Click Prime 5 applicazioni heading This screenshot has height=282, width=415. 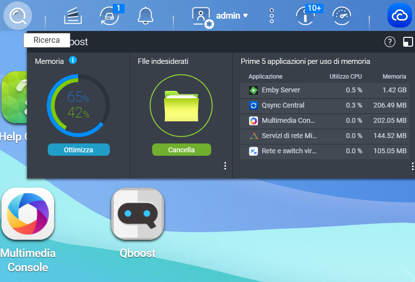point(305,61)
